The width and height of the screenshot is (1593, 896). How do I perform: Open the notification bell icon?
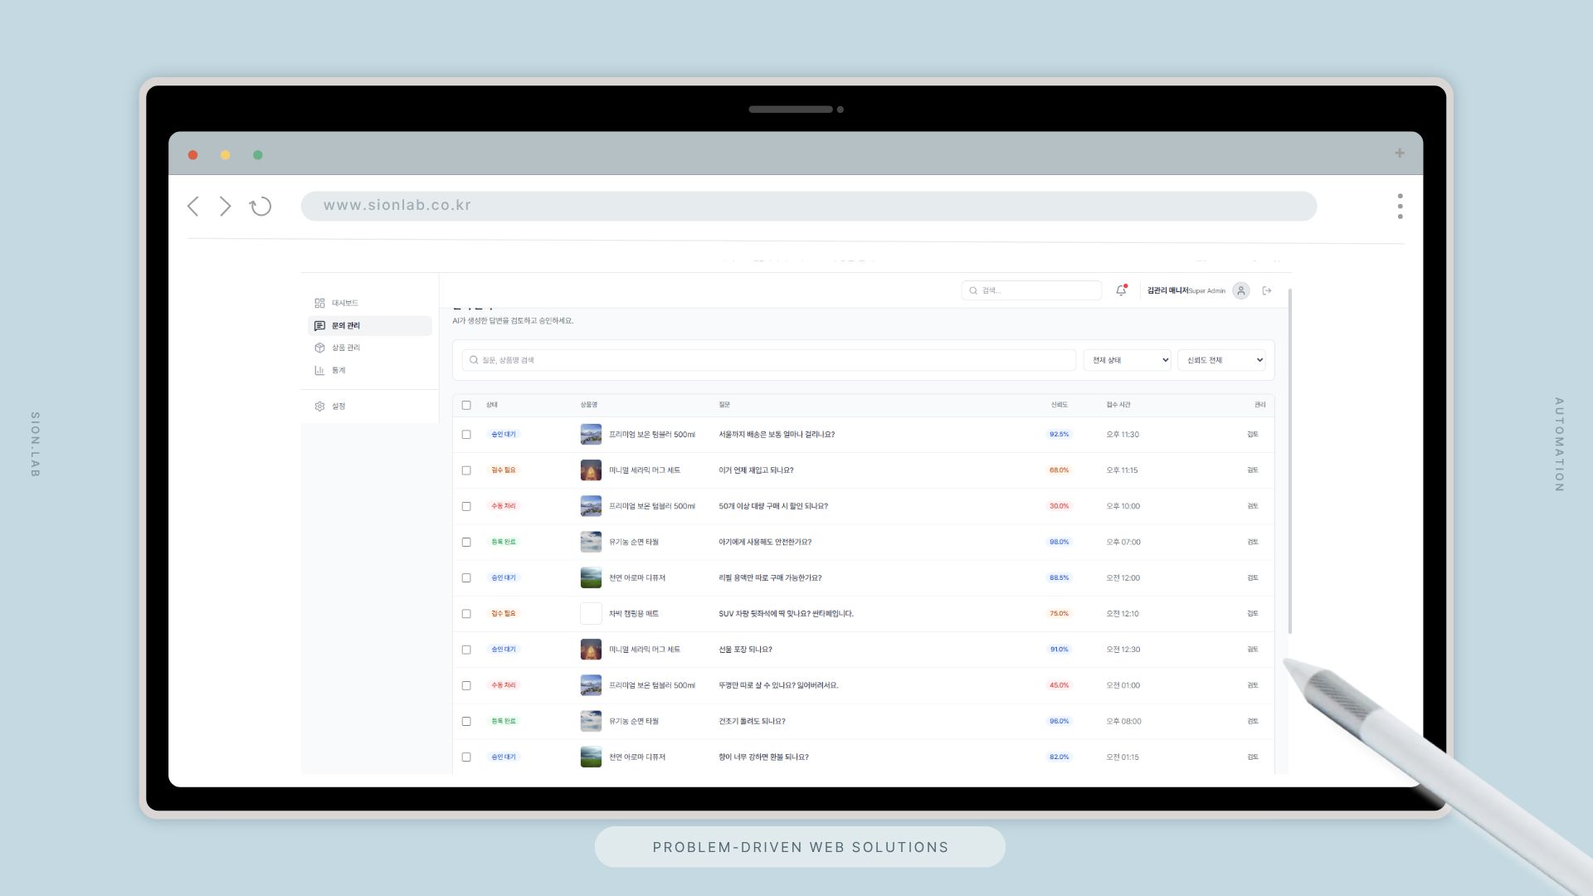pos(1121,290)
